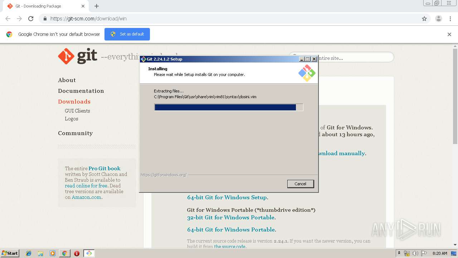Screen dimensions: 458x258
Task: Open the About section
Action: (x=67, y=80)
